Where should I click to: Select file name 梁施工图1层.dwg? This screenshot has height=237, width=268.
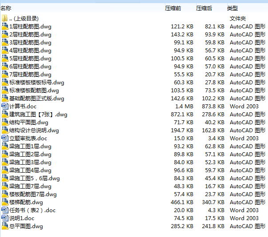pos(30,146)
